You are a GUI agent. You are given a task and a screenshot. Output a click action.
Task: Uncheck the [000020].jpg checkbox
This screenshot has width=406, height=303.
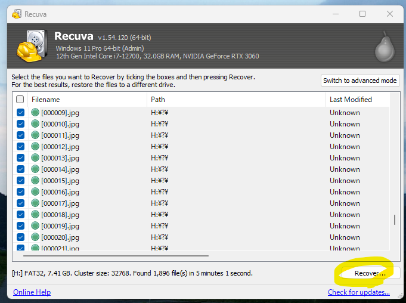[x=20, y=237]
